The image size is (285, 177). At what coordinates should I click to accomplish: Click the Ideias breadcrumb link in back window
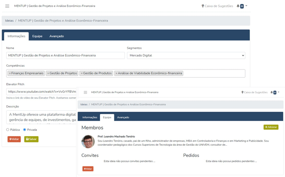9,21
